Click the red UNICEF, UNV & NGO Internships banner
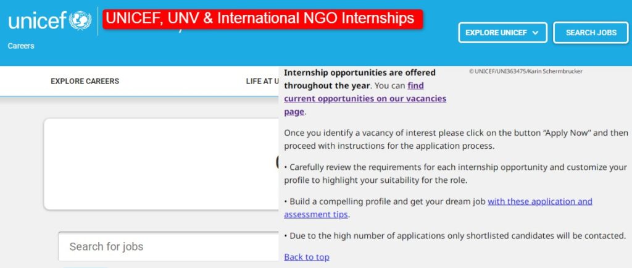The image size is (632, 268). point(262,19)
